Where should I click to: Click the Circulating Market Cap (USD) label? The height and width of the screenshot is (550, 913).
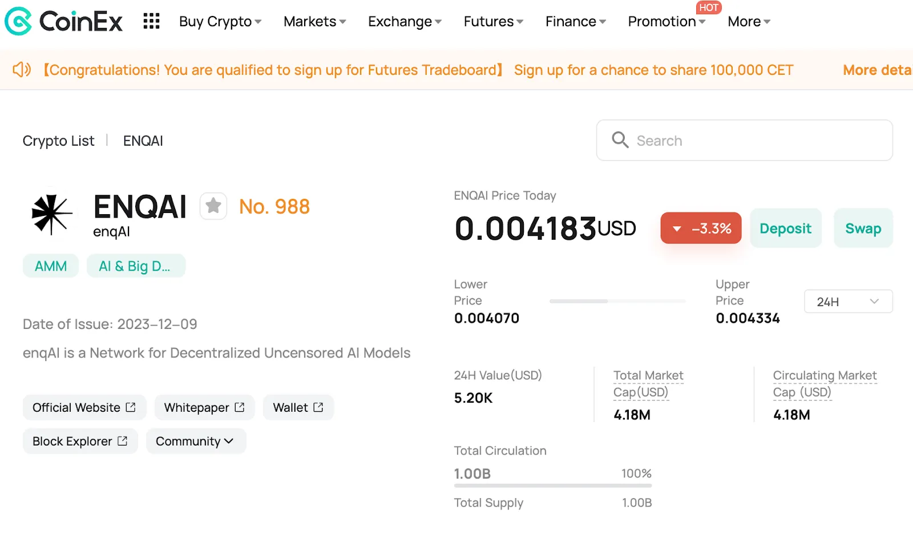[x=825, y=384]
